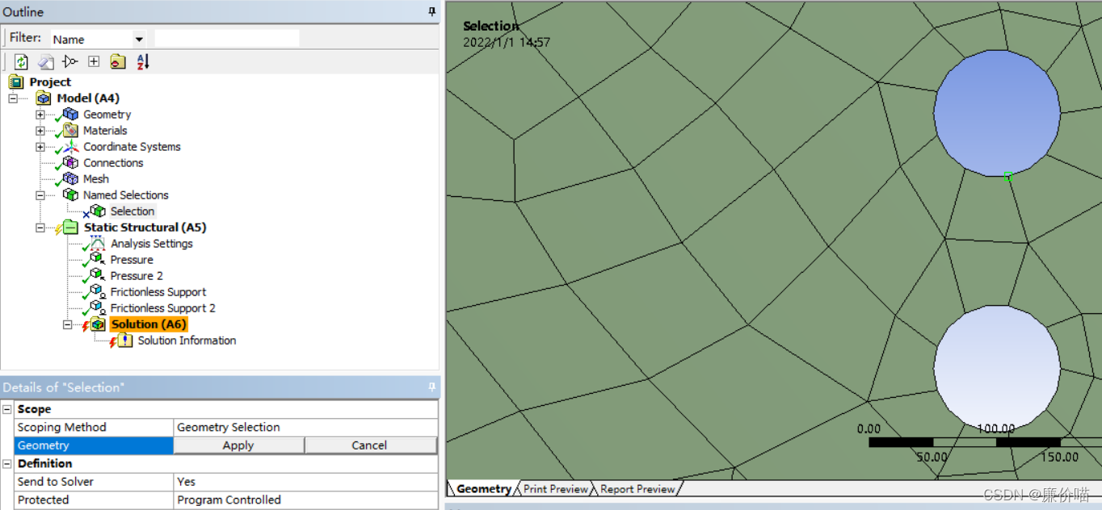The width and height of the screenshot is (1102, 510).
Task: Select Pressure 2 in the tree
Action: [x=137, y=276]
